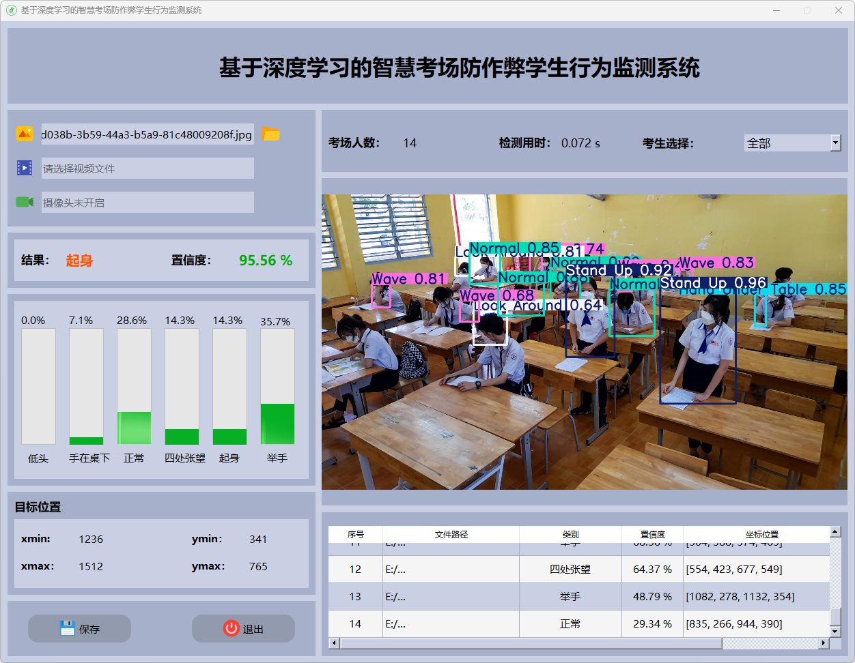Click horizontal scrollbar right arrow
This screenshot has width=855, height=663.
[824, 643]
